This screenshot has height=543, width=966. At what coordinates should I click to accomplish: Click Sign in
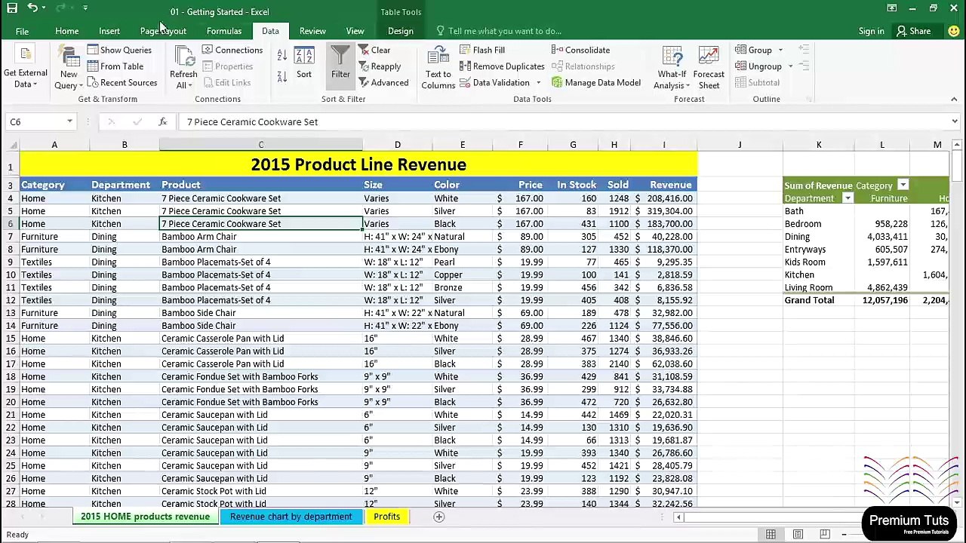(871, 31)
